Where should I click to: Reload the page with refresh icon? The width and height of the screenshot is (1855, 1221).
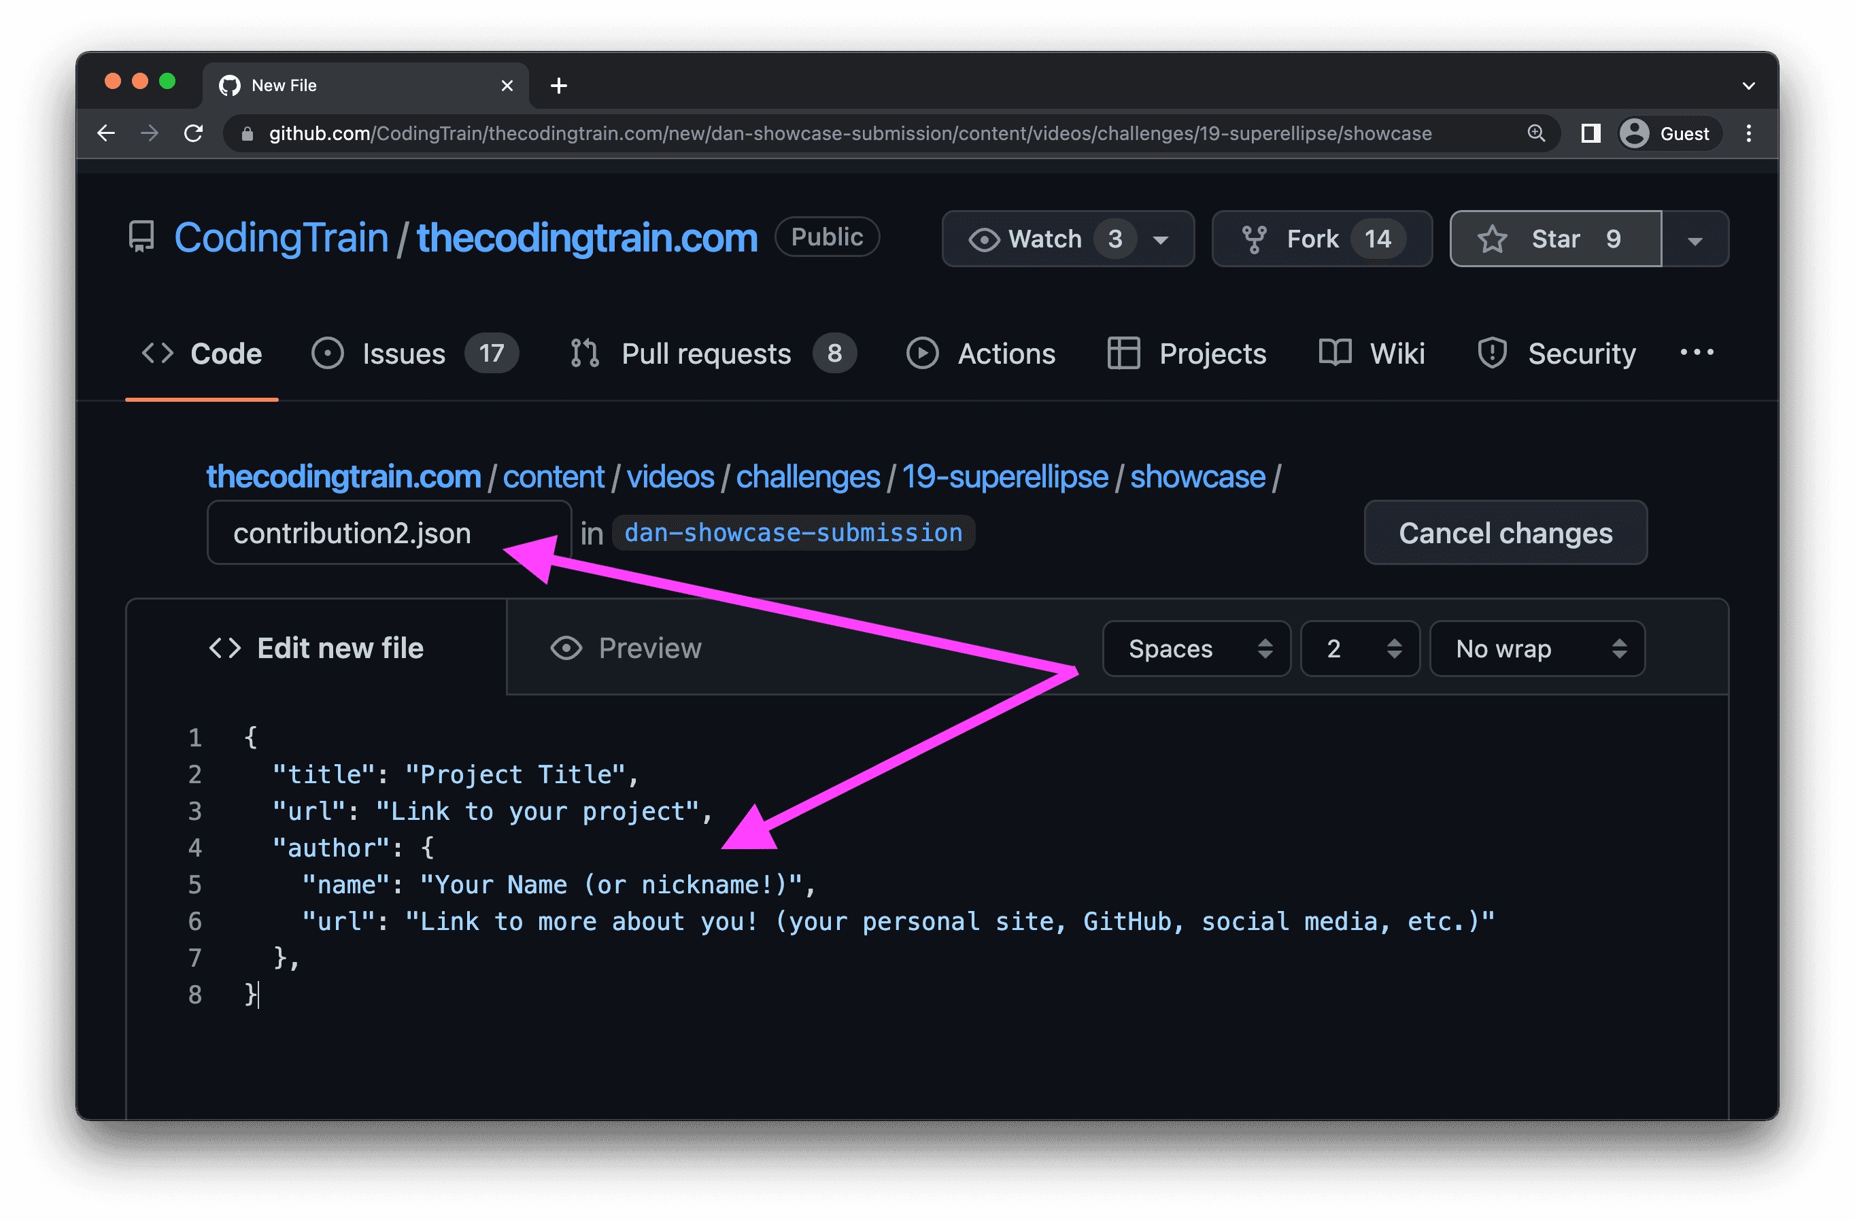coord(193,133)
